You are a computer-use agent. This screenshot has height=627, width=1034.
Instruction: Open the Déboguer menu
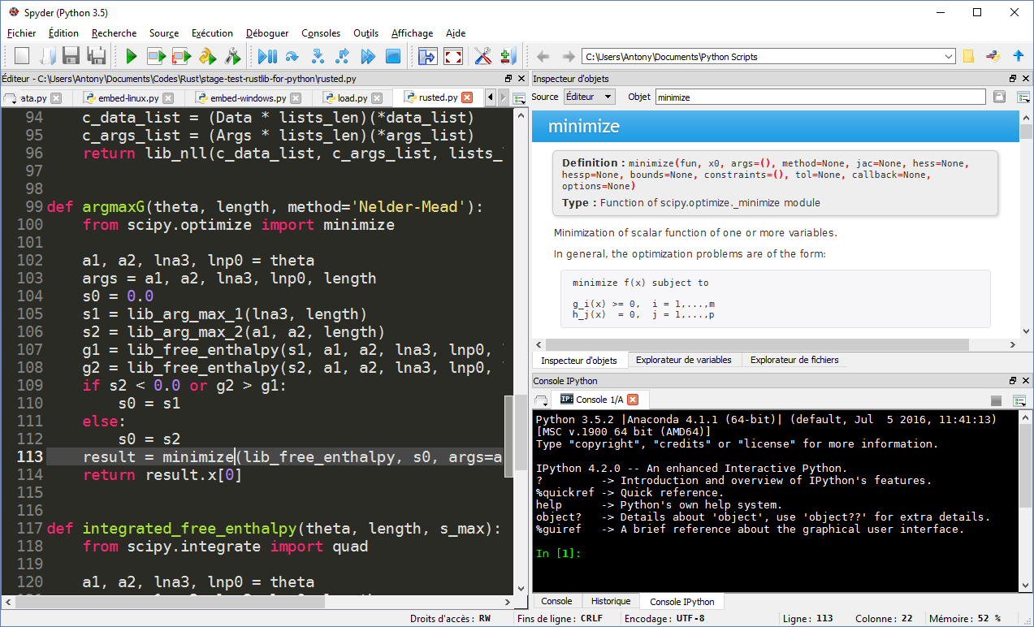(267, 33)
